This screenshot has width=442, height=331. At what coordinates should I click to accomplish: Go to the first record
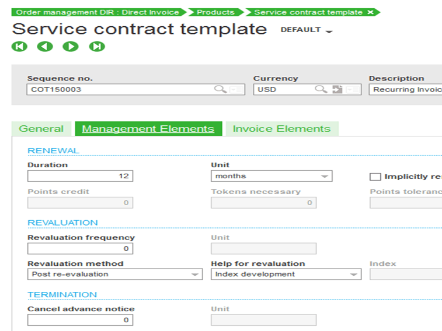tap(19, 47)
